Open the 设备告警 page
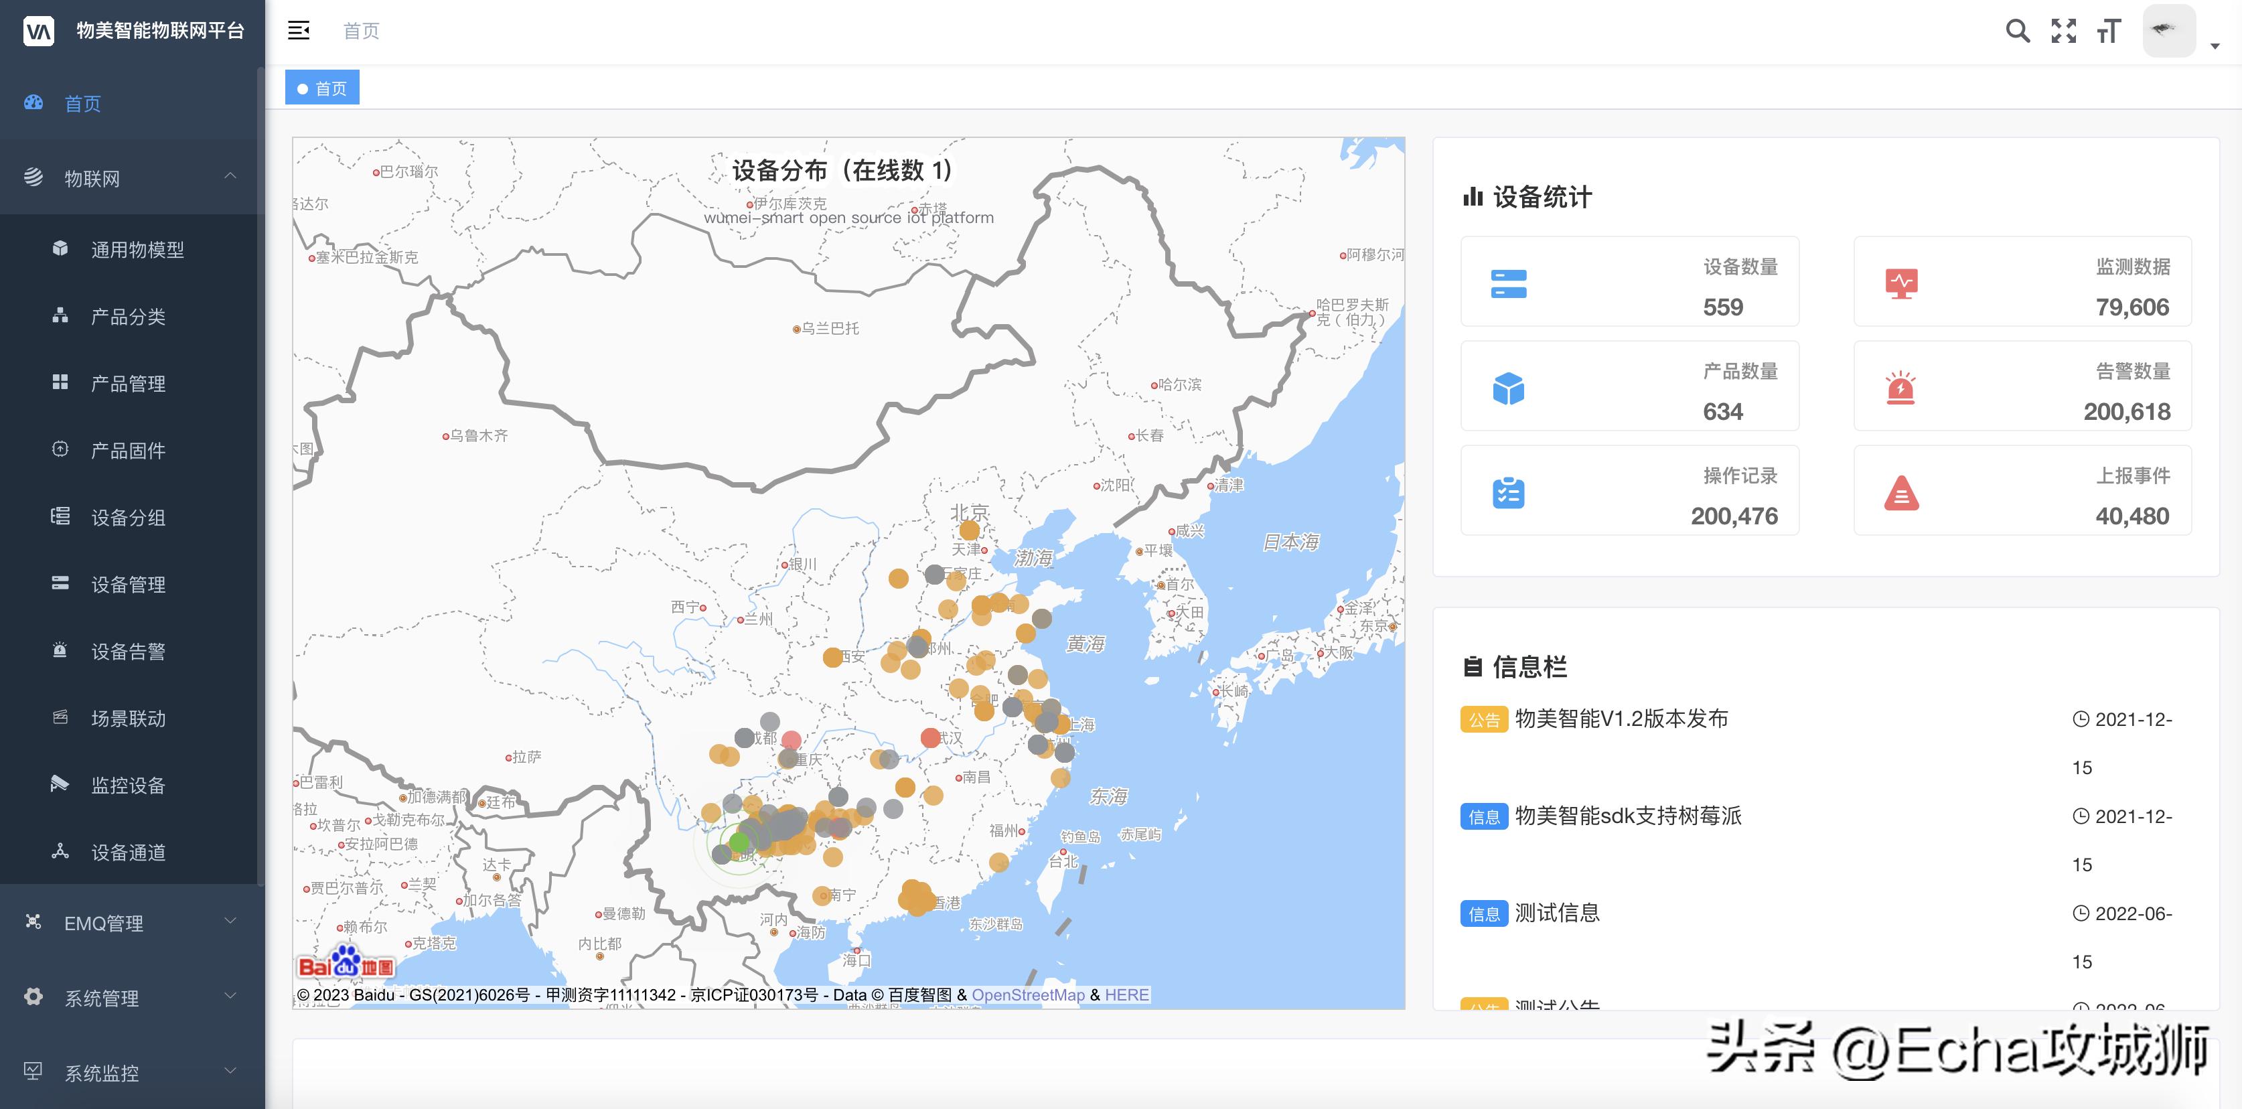This screenshot has width=2242, height=1109. coord(127,651)
